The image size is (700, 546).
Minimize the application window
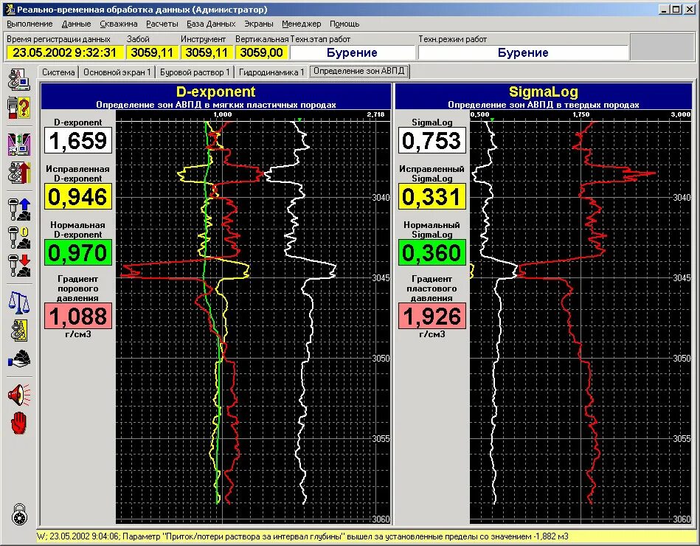click(665, 10)
